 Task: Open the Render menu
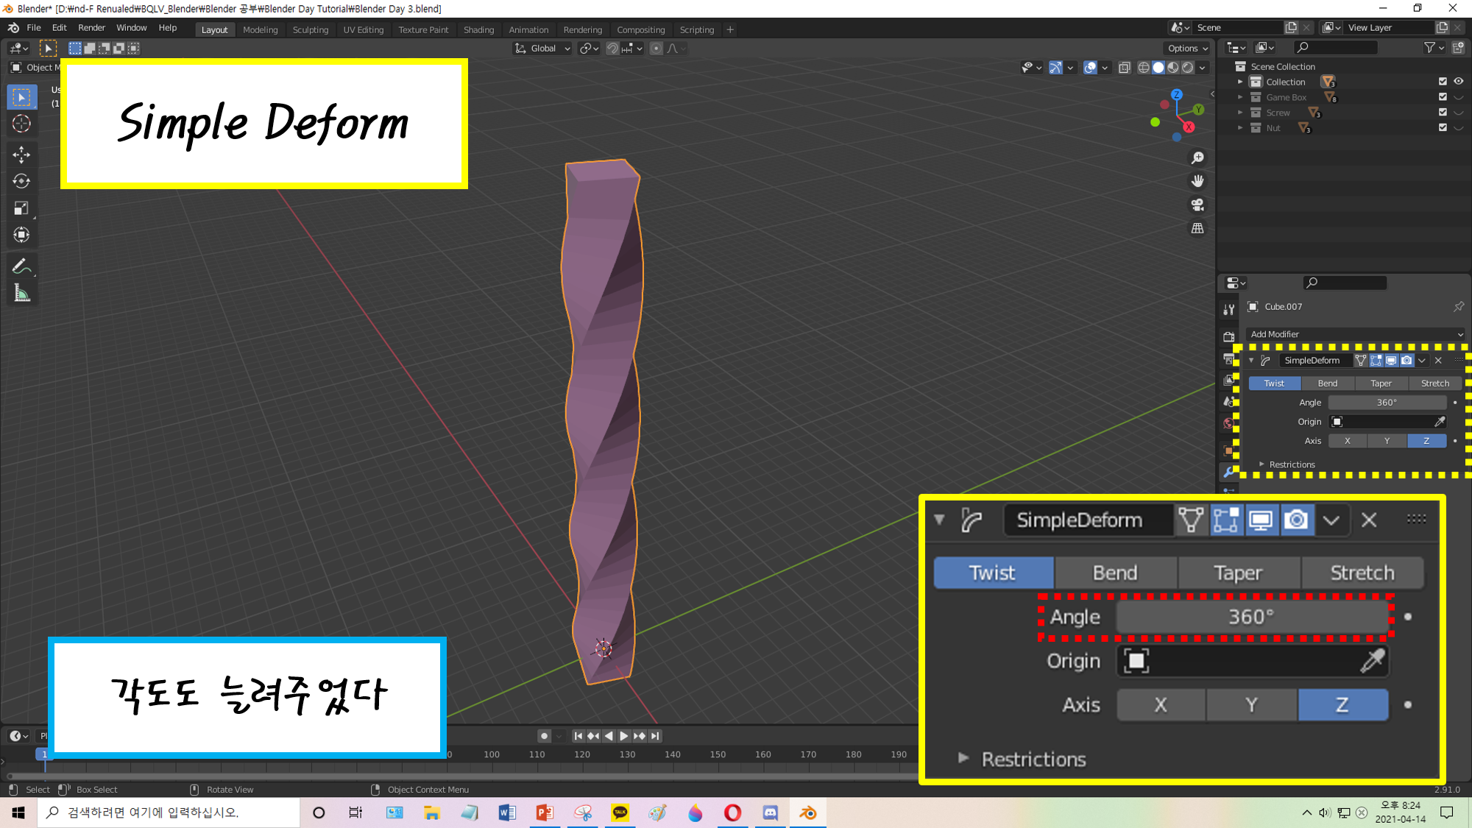coord(91,28)
